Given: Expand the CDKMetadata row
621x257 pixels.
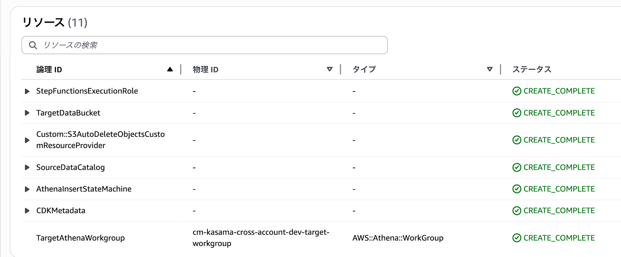Looking at the screenshot, I should 27,211.
